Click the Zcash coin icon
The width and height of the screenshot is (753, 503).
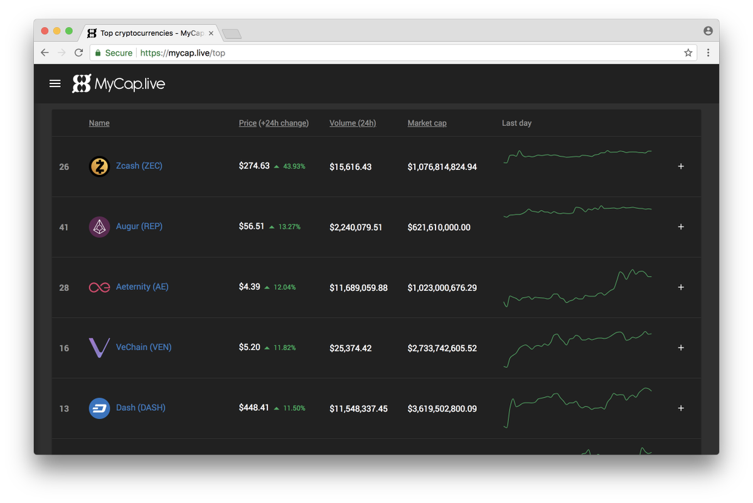(99, 166)
